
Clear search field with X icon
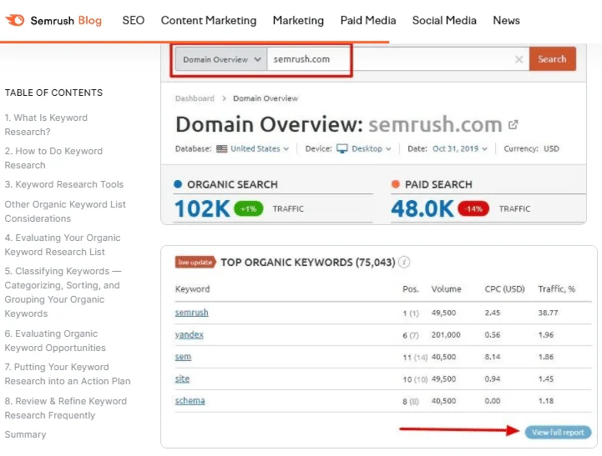[x=519, y=59]
